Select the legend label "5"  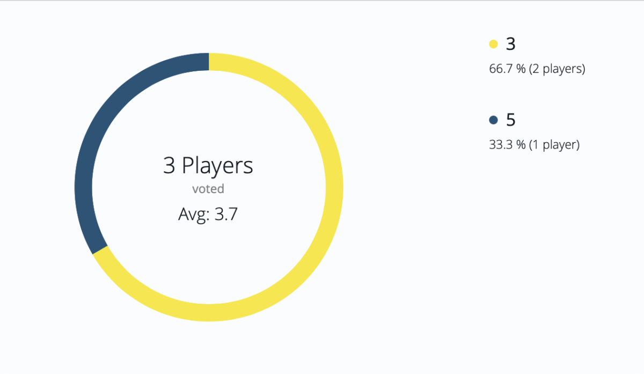pos(511,120)
